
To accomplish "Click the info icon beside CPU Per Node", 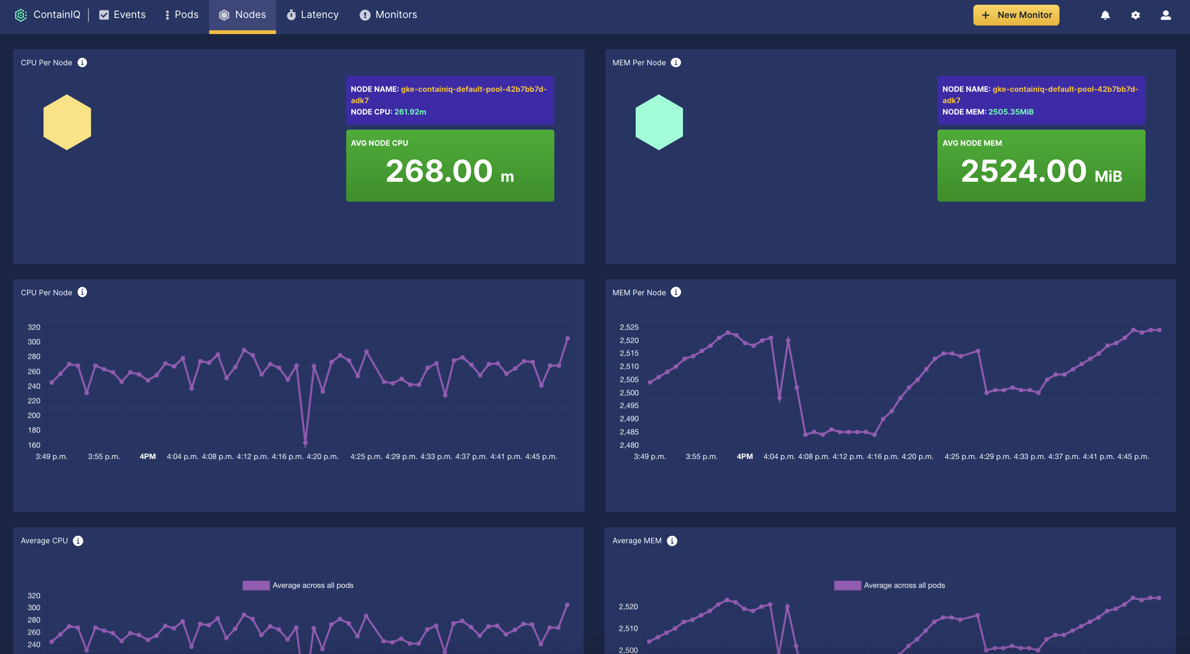I will pyautogui.click(x=83, y=62).
